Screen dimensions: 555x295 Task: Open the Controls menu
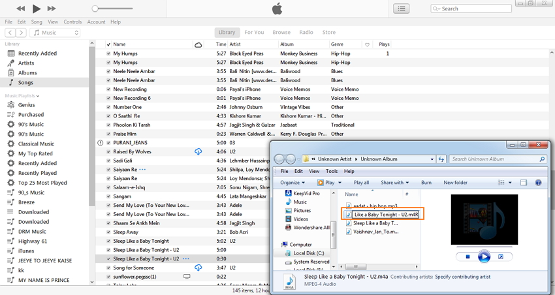[72, 22]
